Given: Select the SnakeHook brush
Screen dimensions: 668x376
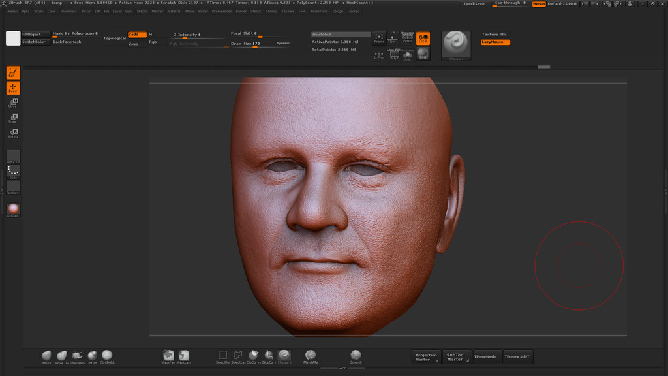Looking at the screenshot, I should pyautogui.click(x=77, y=357).
